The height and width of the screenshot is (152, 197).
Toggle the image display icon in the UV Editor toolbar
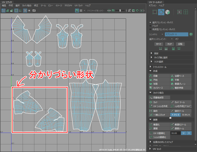click(77, 11)
